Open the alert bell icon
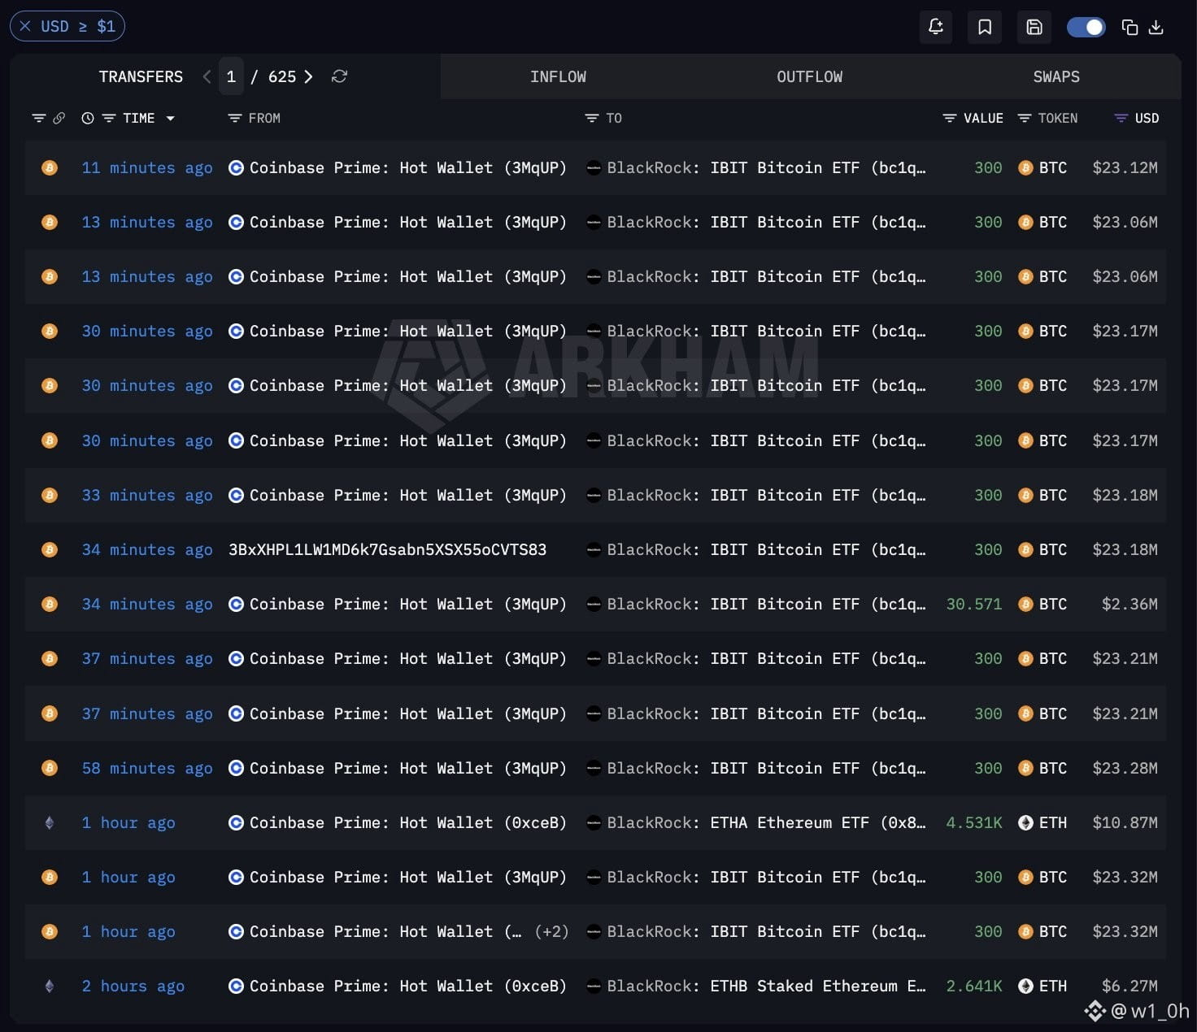This screenshot has width=1197, height=1032. click(x=936, y=27)
